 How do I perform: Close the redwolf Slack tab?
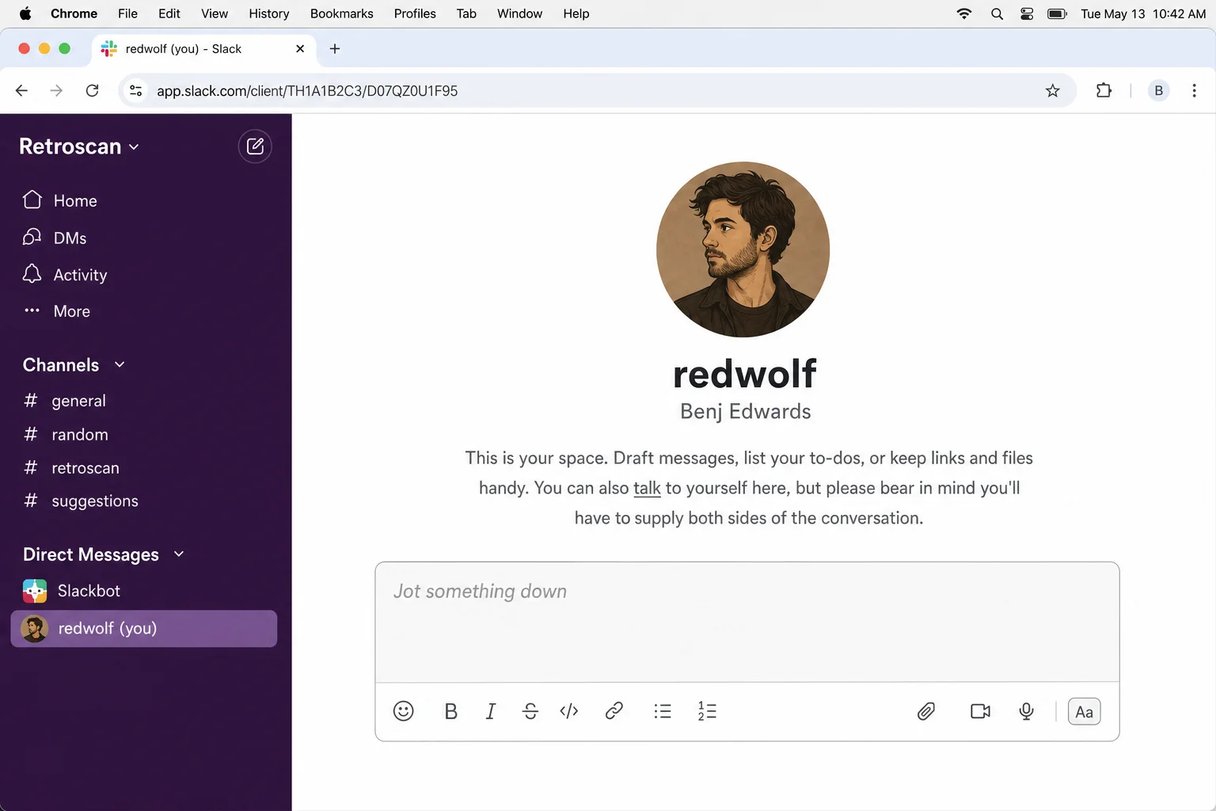pyautogui.click(x=300, y=48)
